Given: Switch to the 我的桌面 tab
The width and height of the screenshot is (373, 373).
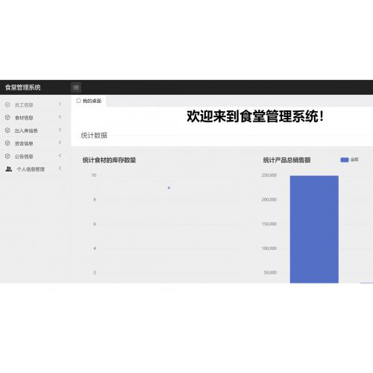Looking at the screenshot, I should click(89, 101).
